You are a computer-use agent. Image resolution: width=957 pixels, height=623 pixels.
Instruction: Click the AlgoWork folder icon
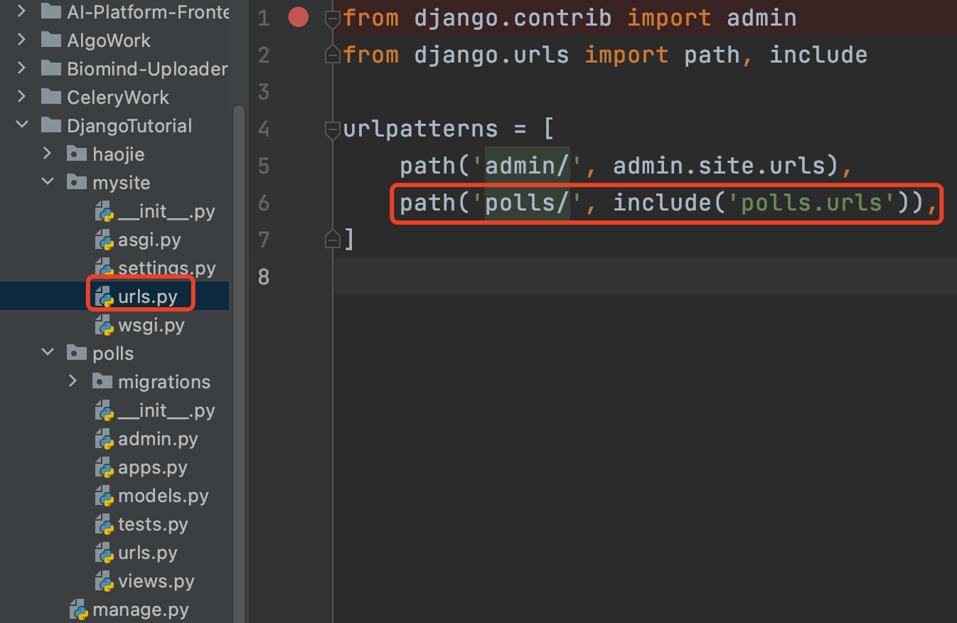point(51,40)
